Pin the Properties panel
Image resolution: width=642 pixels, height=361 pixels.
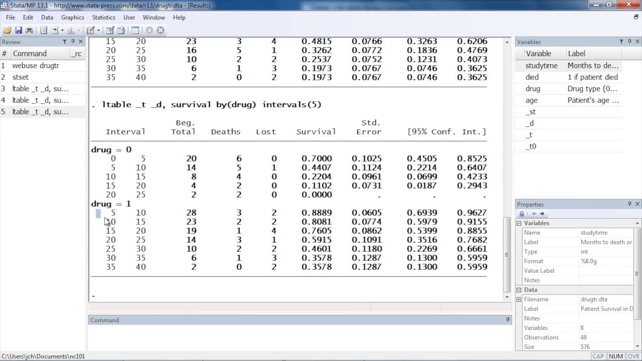click(x=629, y=204)
